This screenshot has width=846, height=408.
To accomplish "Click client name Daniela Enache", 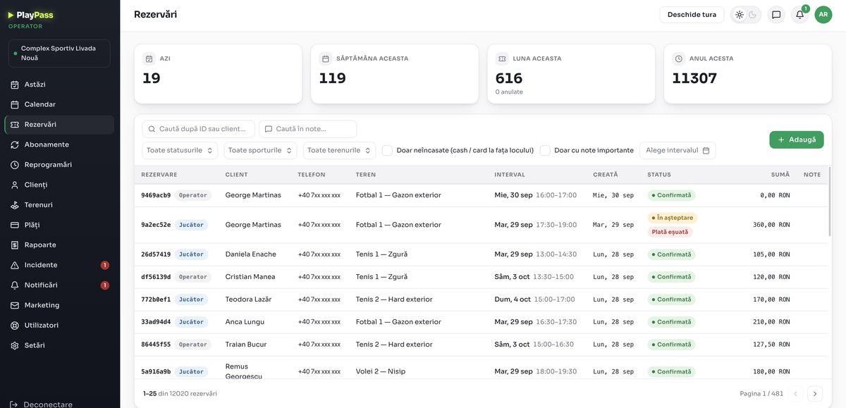I will 251,254.
